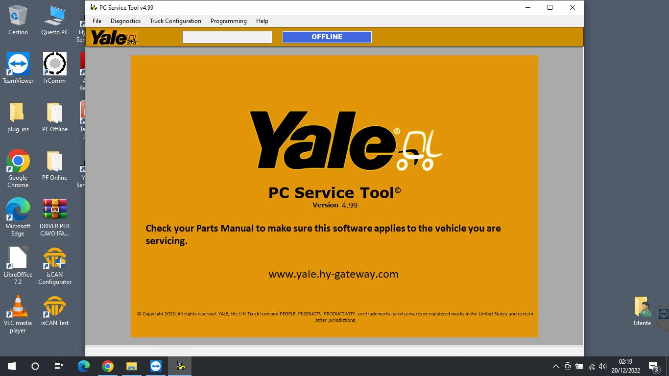Open the Windows Start menu
Viewport: 669px width, 376px height.
(x=12, y=366)
